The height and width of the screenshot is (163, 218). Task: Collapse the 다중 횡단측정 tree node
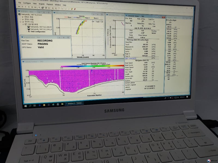tap(23, 24)
